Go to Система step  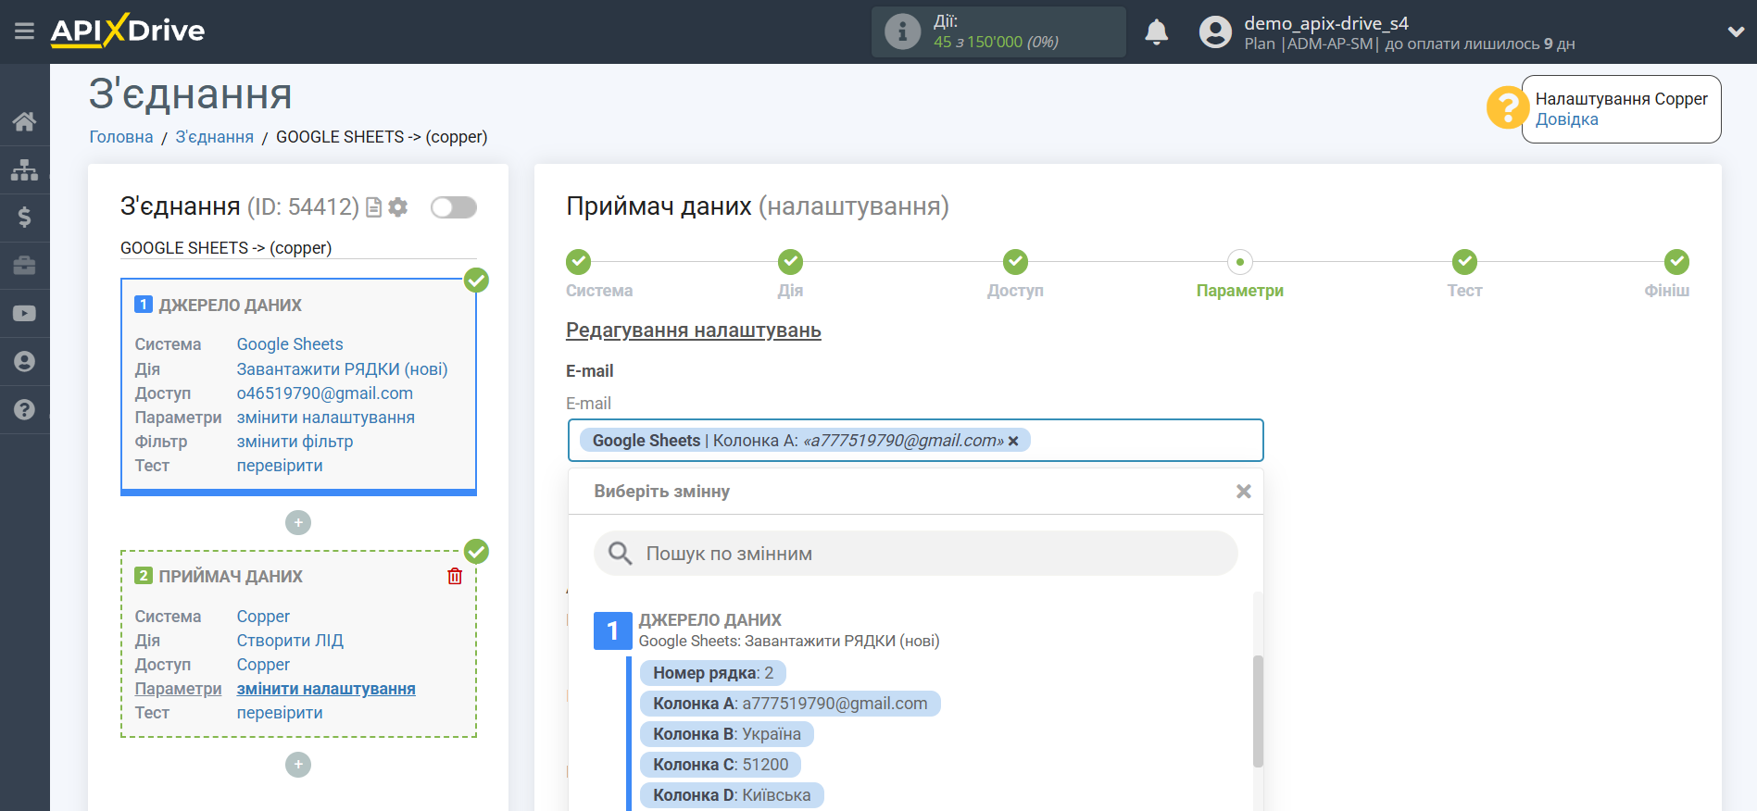pos(579,262)
